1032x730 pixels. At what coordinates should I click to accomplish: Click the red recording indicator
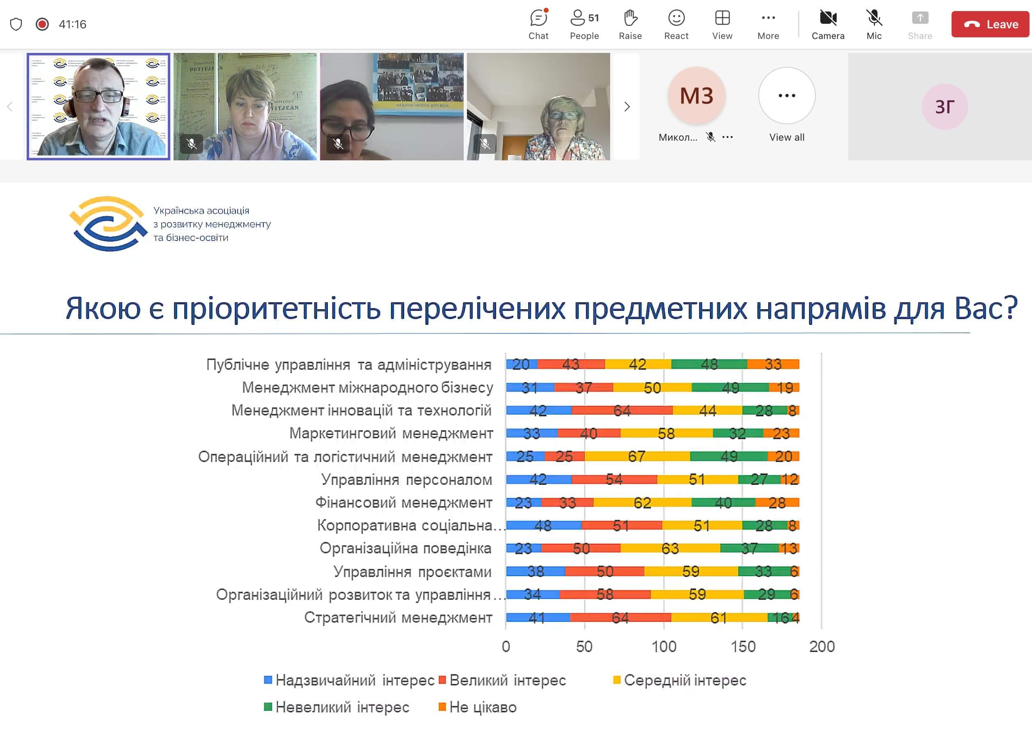tap(42, 24)
